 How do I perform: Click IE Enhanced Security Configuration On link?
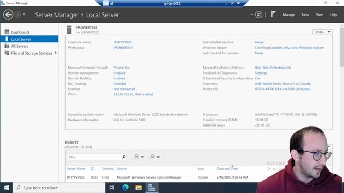(x=257, y=78)
